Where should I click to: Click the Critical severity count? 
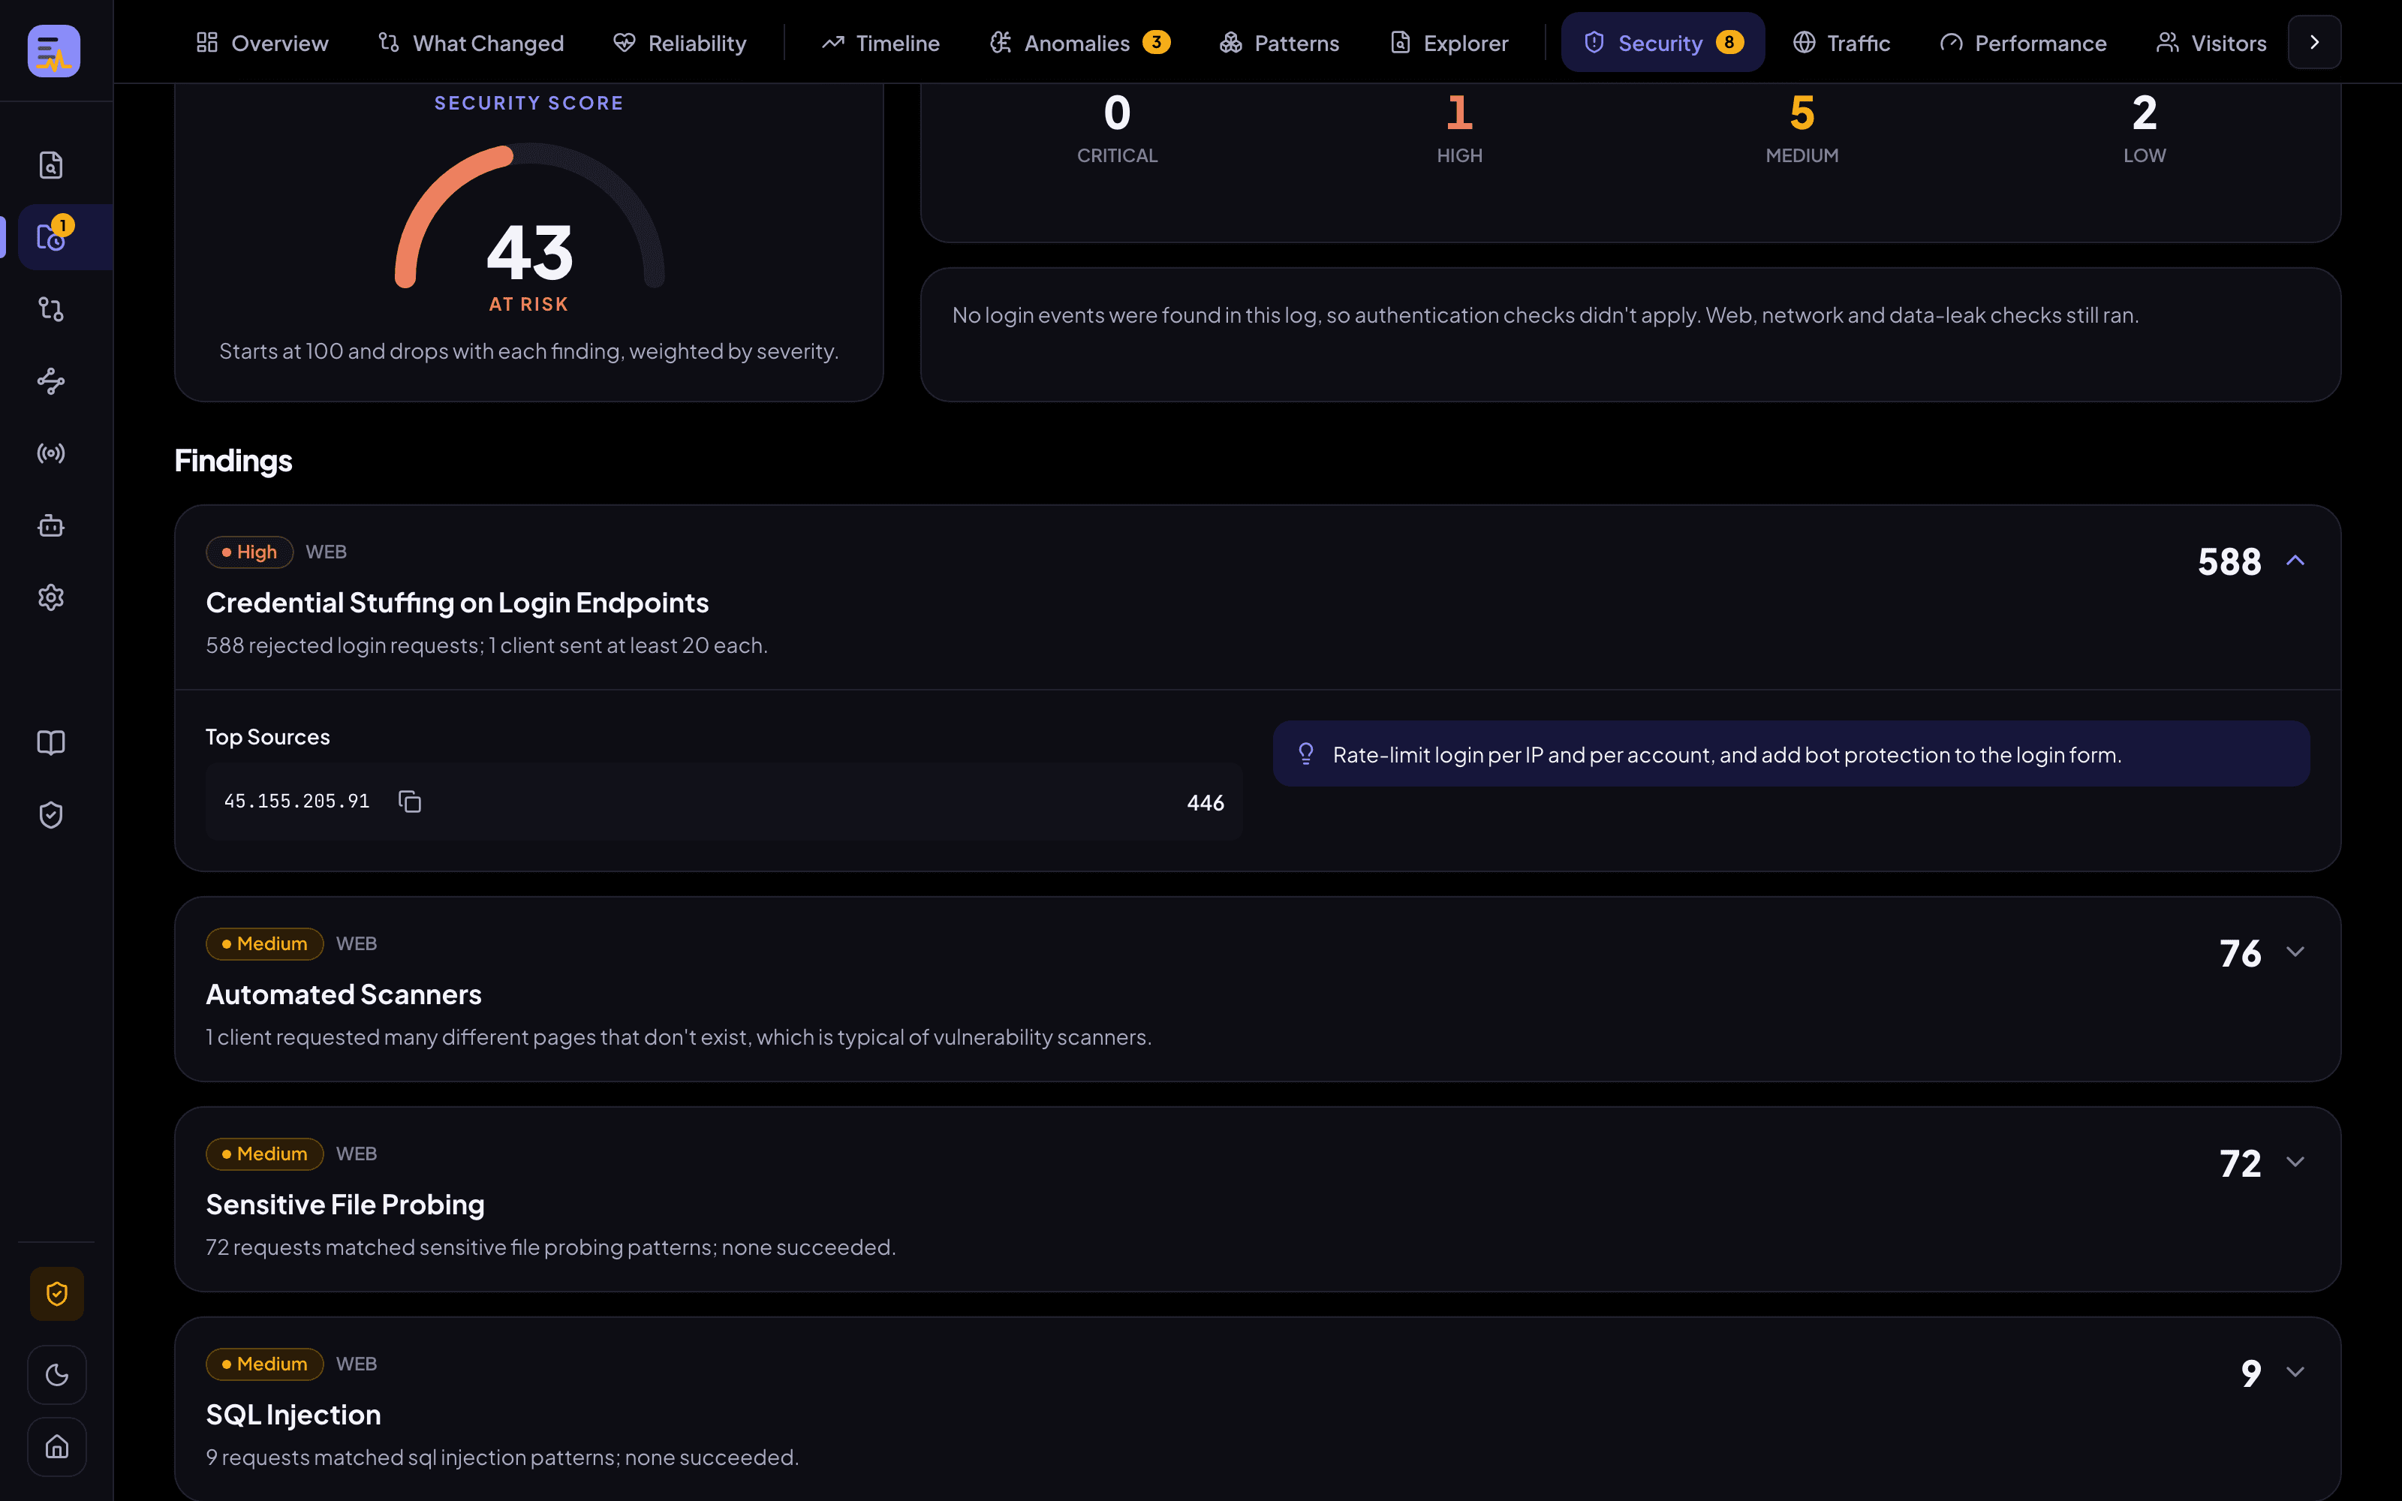(1117, 113)
